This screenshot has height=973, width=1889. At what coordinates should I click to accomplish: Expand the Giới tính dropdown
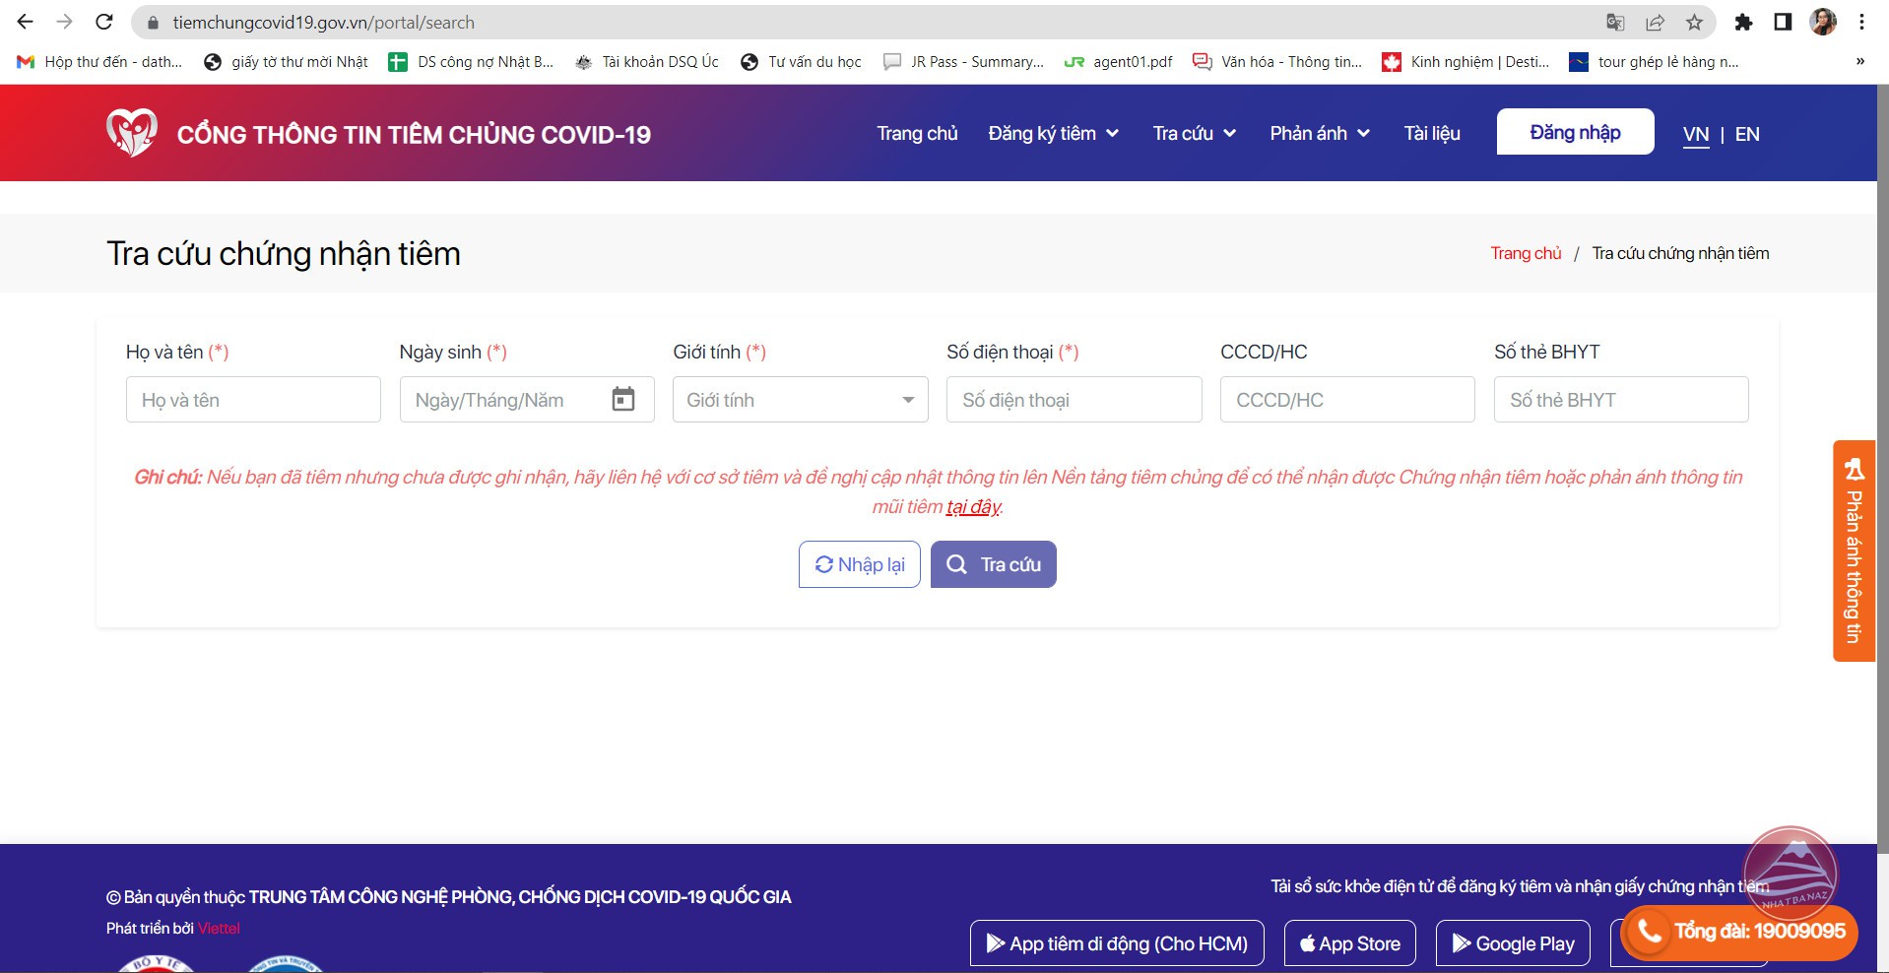click(x=800, y=400)
